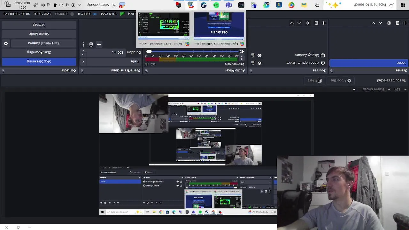
Task: Open OBS Studio taskbar icon
Action: point(179,5)
